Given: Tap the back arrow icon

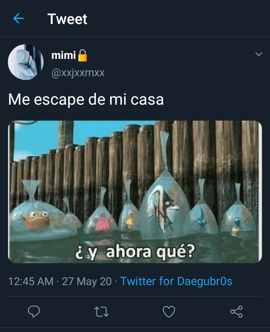Looking at the screenshot, I should [x=18, y=19].
